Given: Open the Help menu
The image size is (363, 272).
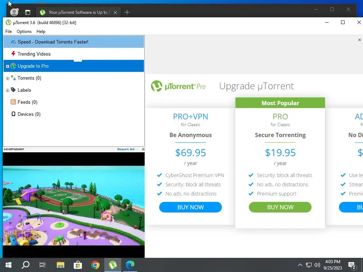Looking at the screenshot, I should [x=41, y=32].
